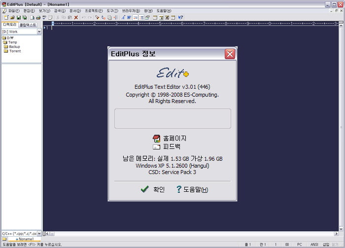Click the Save toolbar icon
The width and height of the screenshot is (345, 248).
coord(18,17)
